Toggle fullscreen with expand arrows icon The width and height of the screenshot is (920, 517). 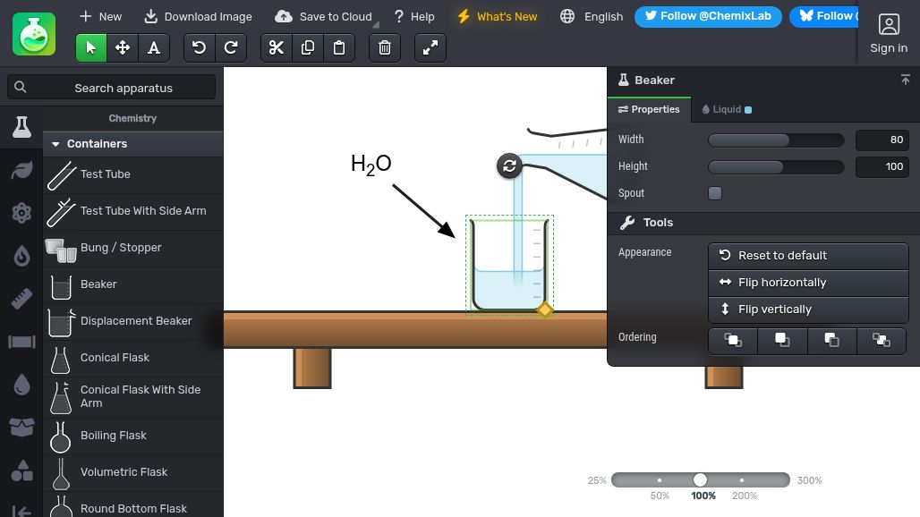[430, 47]
